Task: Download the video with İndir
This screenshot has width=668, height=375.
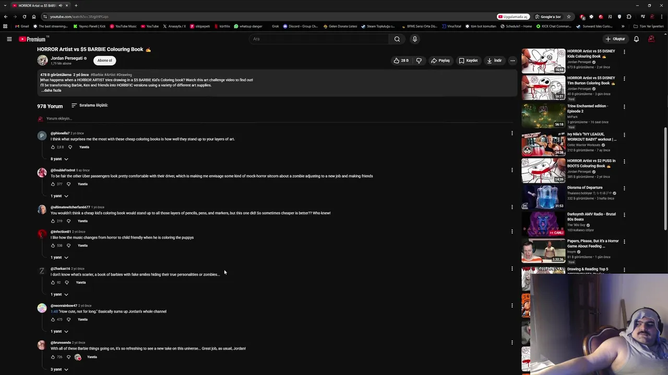Action: coord(494,60)
